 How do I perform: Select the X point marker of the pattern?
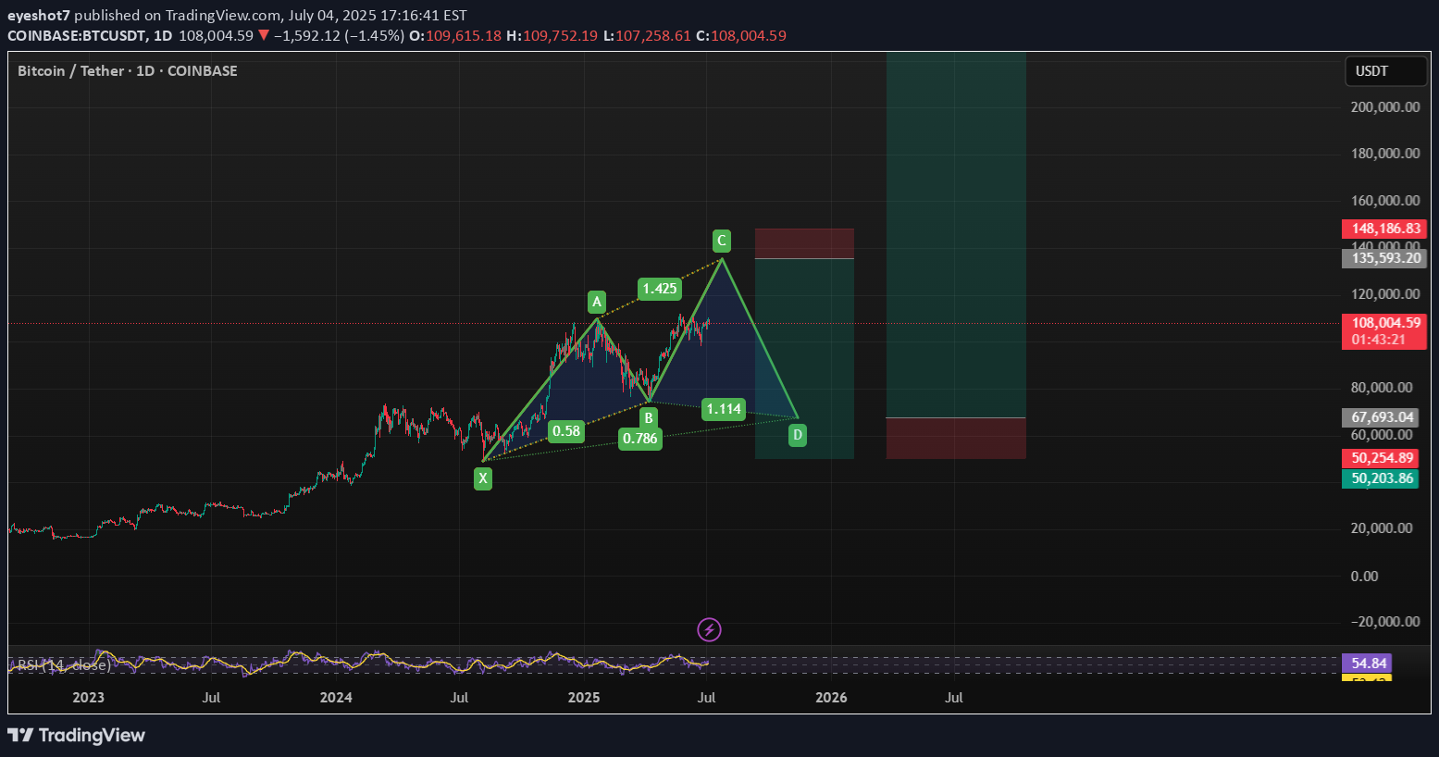[x=483, y=478]
